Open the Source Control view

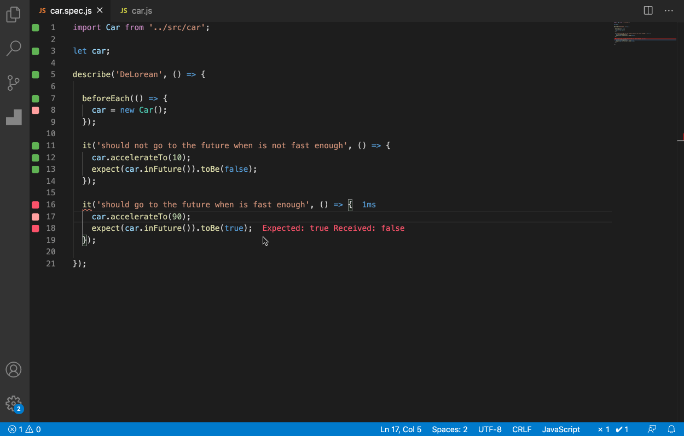point(14,83)
